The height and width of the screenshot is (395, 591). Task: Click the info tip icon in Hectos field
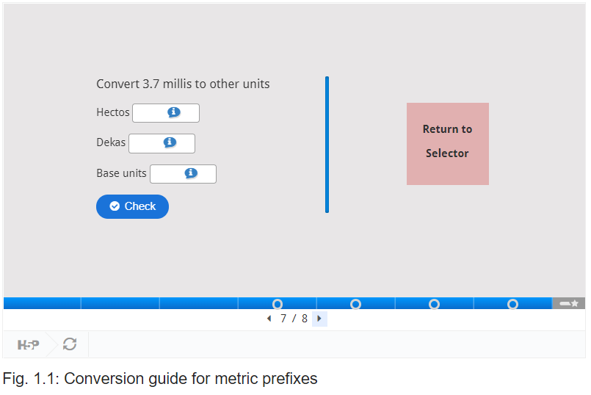pyautogui.click(x=174, y=112)
